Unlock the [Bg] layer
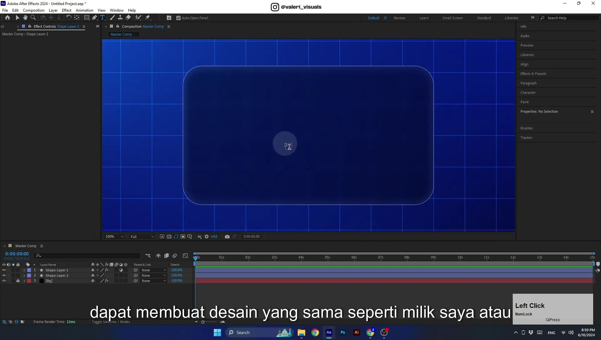 click(x=18, y=281)
